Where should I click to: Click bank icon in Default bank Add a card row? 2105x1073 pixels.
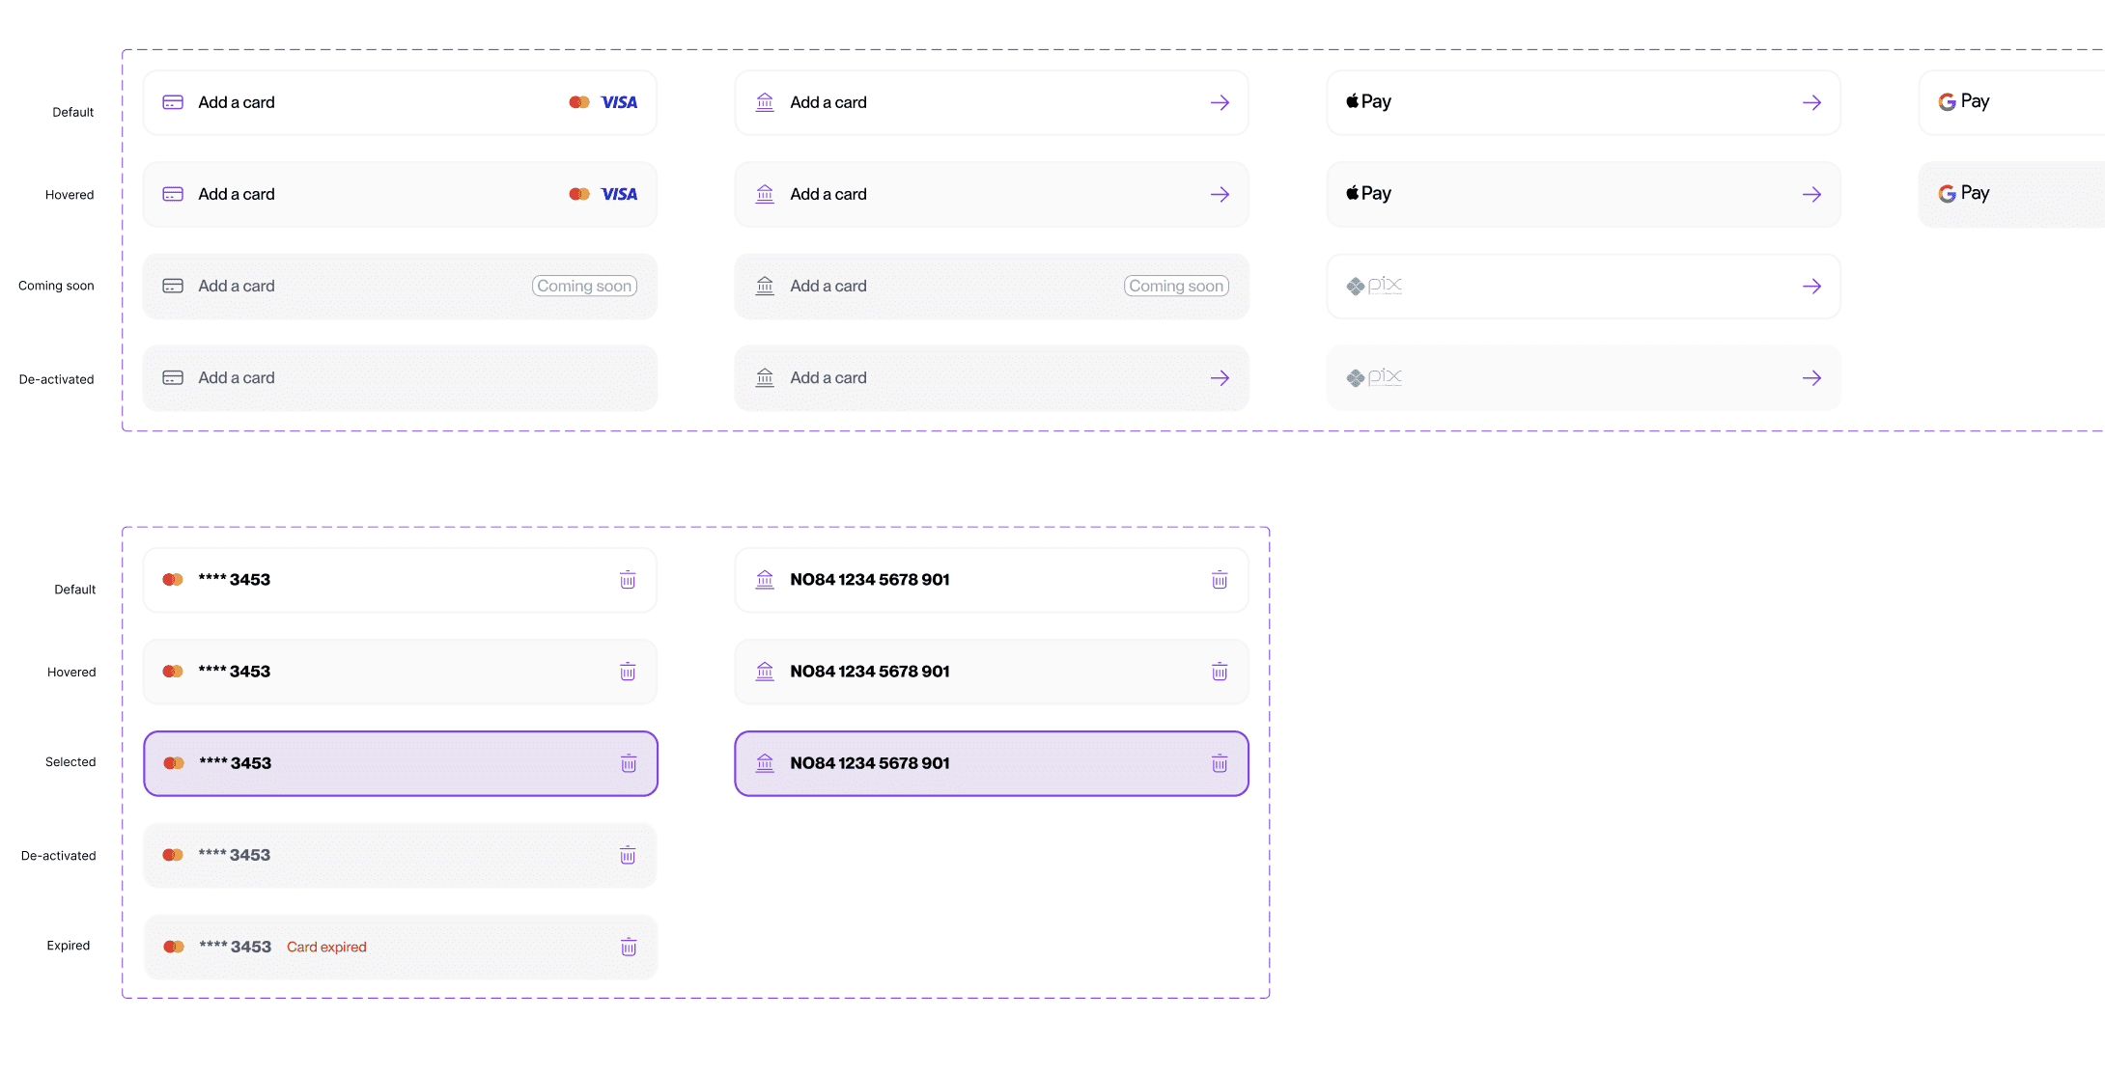pos(765,102)
